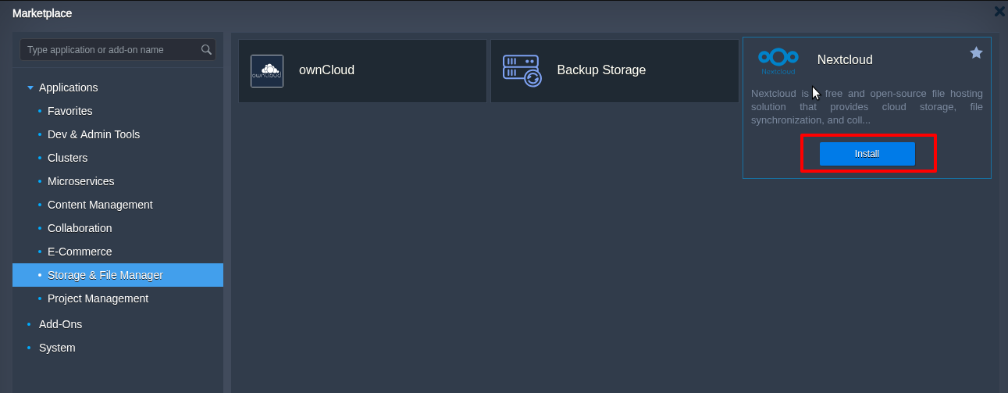This screenshot has height=393, width=1008.
Task: Click the ownCloud application logo icon
Action: [x=267, y=70]
